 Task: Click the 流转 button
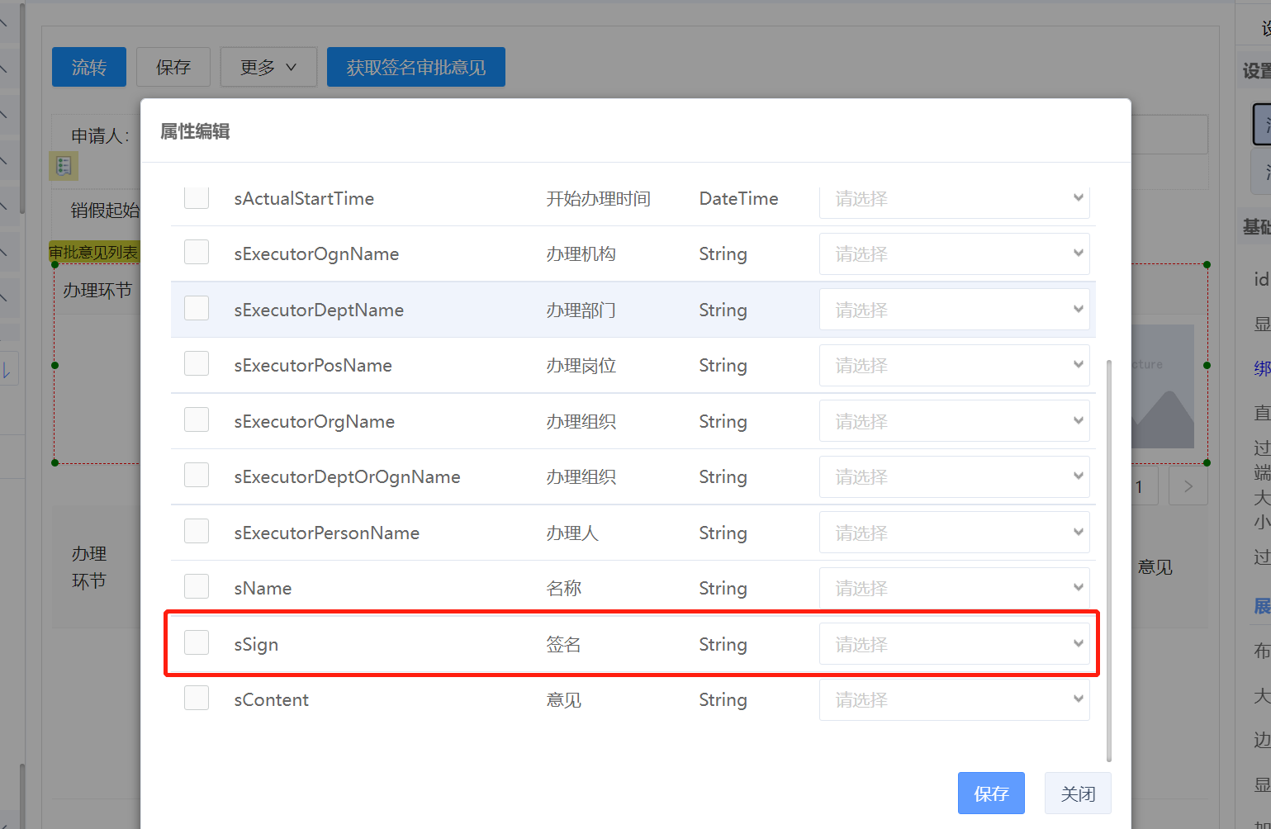(89, 67)
